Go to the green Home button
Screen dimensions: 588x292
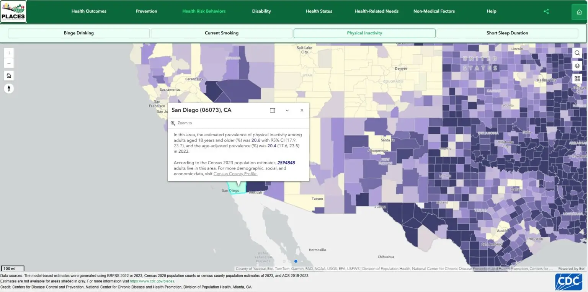click(579, 12)
